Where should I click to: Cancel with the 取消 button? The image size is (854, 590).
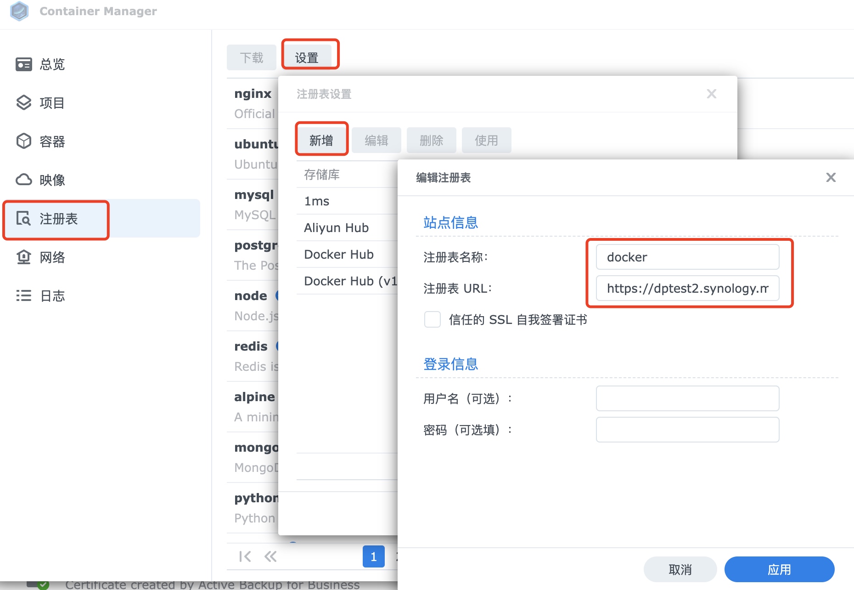click(x=680, y=569)
